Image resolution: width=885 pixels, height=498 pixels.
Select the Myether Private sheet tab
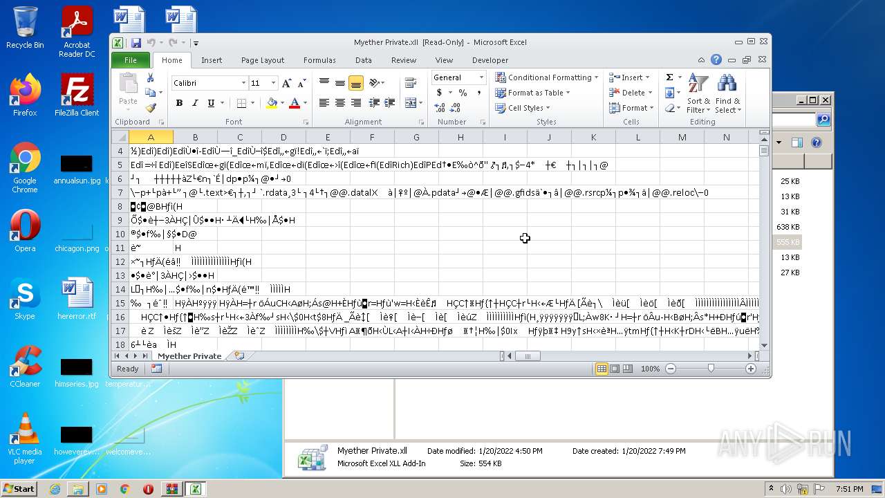[189, 356]
